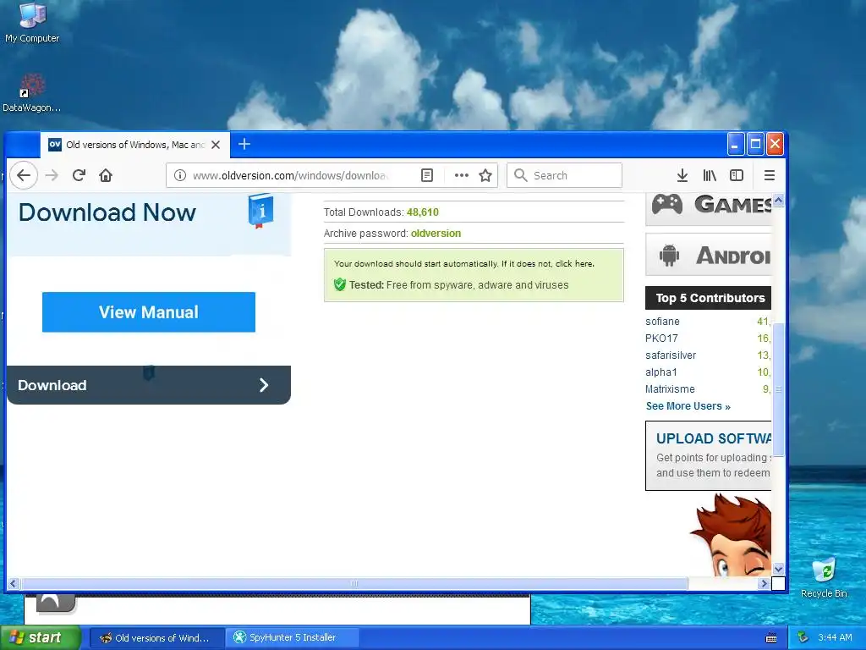
Task: Open contributor Matrixisme's profile
Action: tap(670, 389)
